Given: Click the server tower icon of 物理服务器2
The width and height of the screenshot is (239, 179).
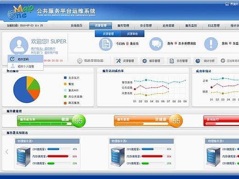Looking at the screenshot, I should pos(118,157).
